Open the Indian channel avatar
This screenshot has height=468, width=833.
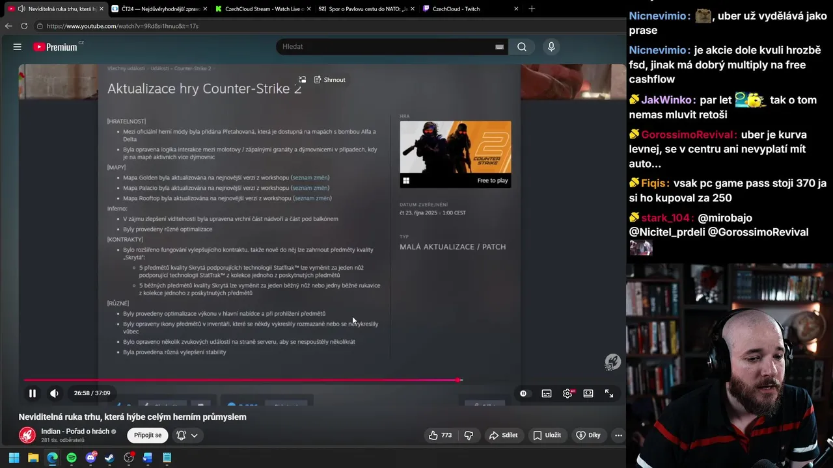click(x=27, y=435)
